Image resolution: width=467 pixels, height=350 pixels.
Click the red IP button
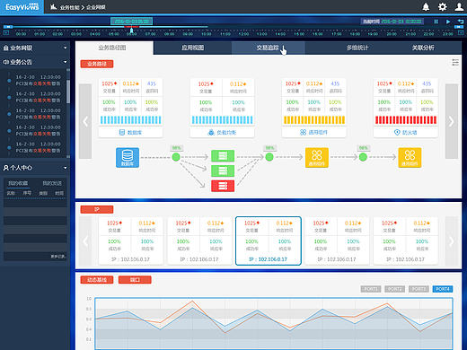97,209
